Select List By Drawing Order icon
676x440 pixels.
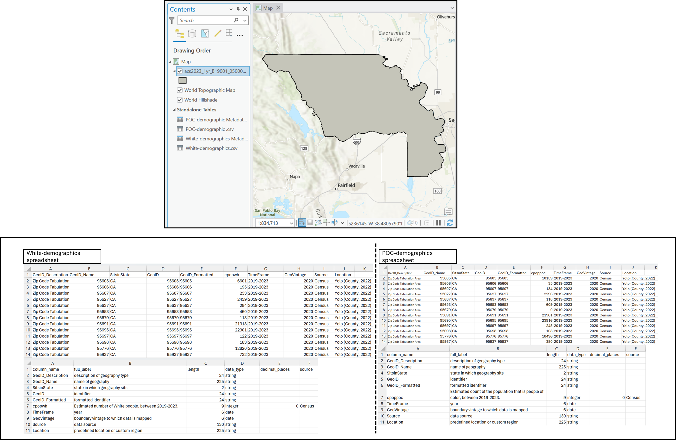tap(179, 34)
